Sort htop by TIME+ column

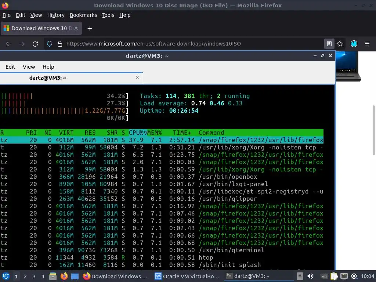(182, 133)
